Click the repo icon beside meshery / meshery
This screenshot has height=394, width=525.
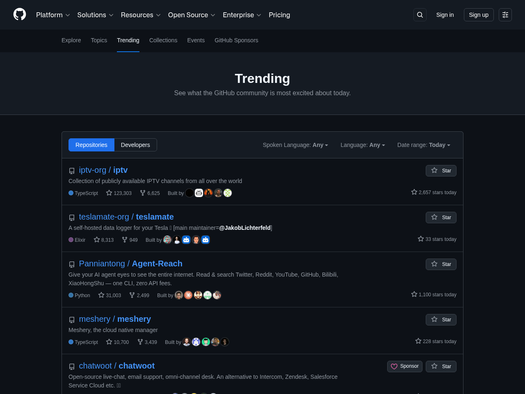(72, 320)
